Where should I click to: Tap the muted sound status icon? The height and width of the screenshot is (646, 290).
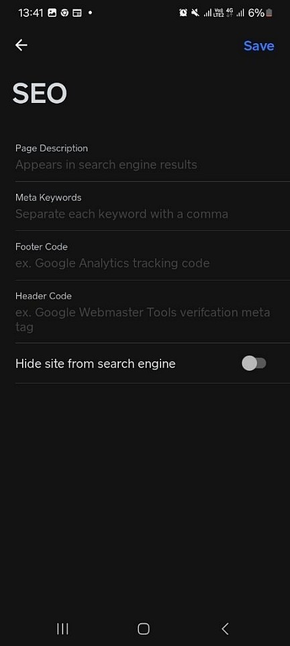point(195,13)
